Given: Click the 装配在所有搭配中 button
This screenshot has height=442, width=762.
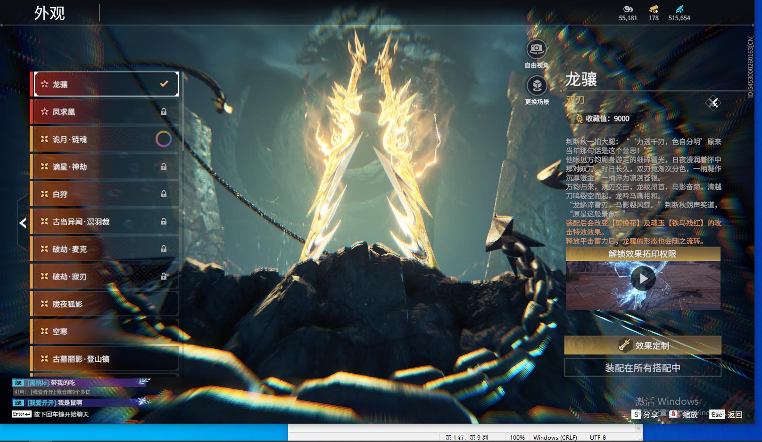Looking at the screenshot, I should [x=643, y=368].
